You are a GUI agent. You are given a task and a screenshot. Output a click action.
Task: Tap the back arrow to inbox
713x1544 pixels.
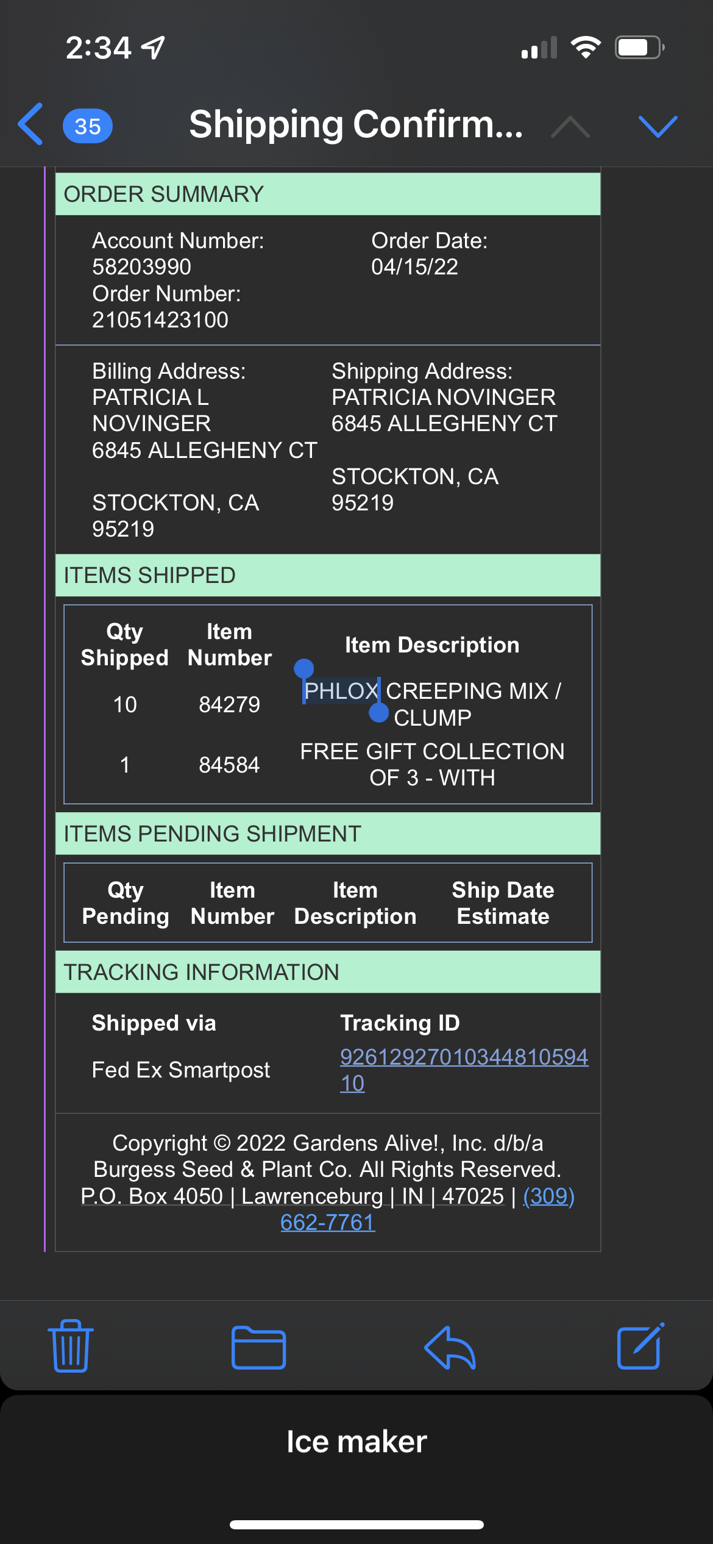(32, 124)
